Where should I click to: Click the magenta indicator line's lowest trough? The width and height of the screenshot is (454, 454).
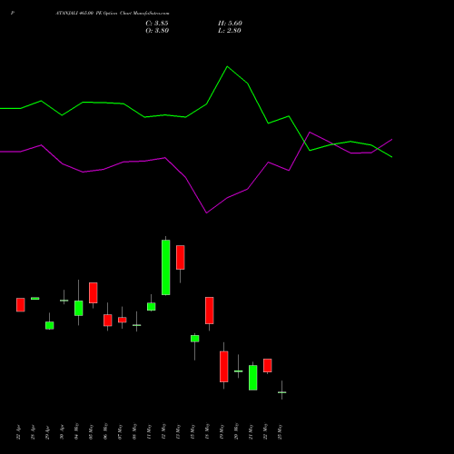[x=207, y=212]
